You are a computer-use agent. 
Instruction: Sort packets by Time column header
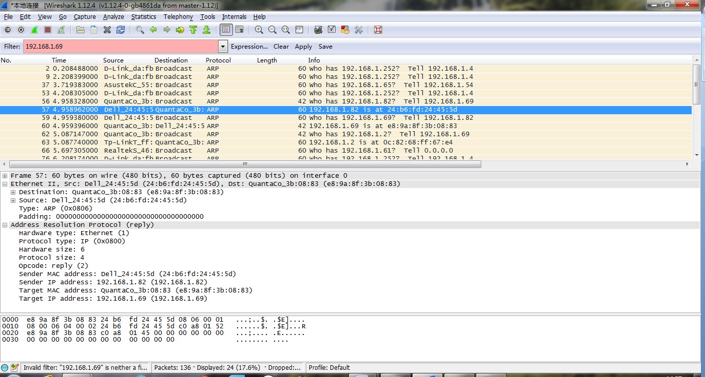[76, 60]
